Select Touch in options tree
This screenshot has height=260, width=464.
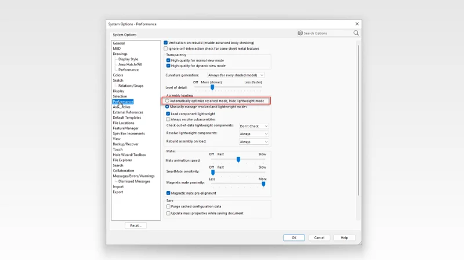pos(118,149)
